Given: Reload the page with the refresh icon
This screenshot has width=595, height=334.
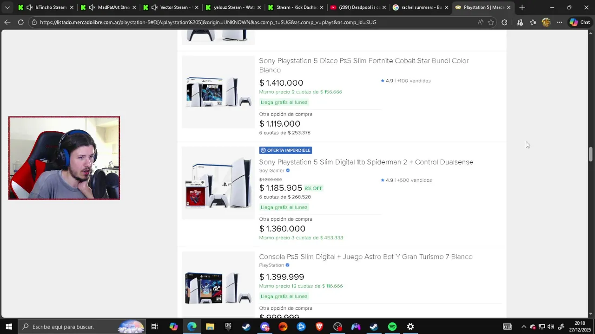Looking at the screenshot, I should (x=20, y=22).
